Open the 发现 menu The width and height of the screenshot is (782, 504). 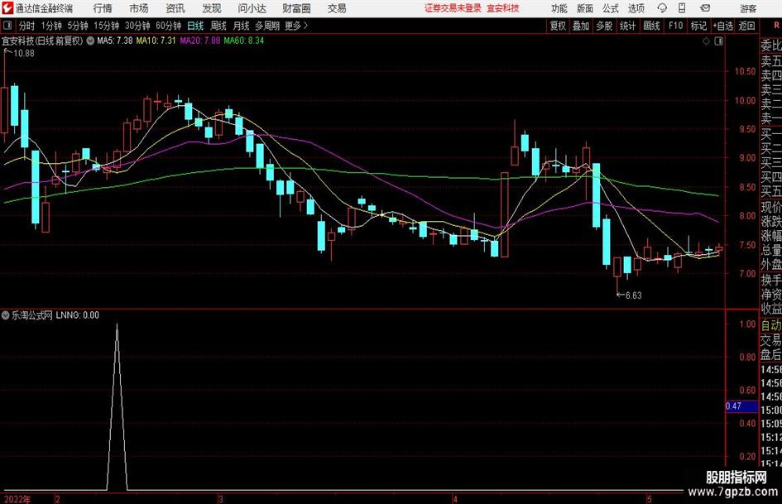(x=212, y=8)
